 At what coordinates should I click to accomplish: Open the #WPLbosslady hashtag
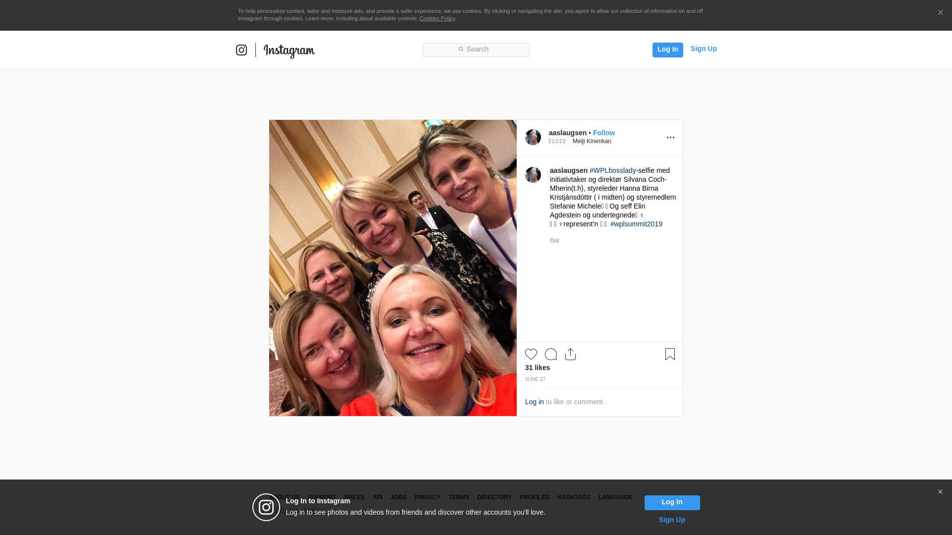pos(612,170)
